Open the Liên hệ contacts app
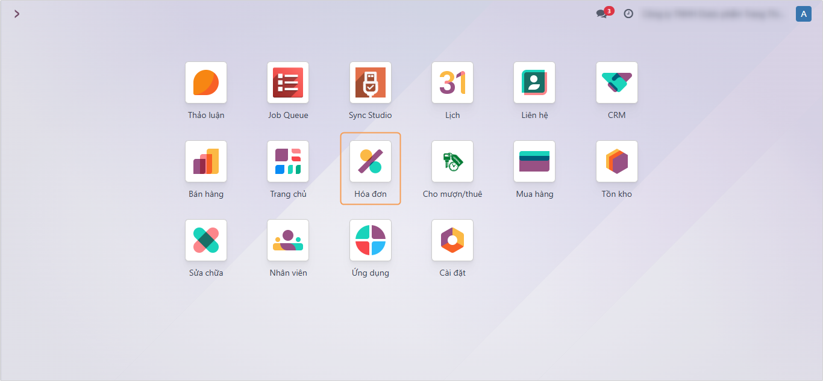823x381 pixels. pyautogui.click(x=534, y=82)
